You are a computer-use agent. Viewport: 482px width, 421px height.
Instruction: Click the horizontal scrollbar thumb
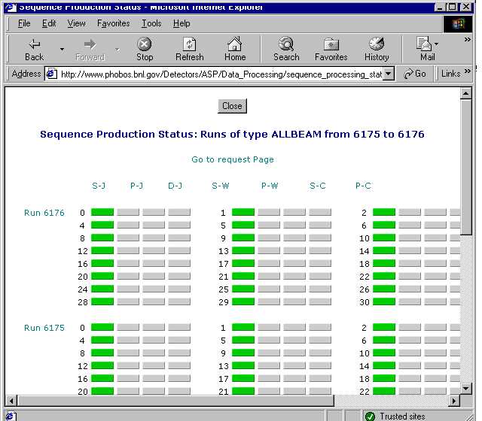pyautogui.click(x=175, y=401)
